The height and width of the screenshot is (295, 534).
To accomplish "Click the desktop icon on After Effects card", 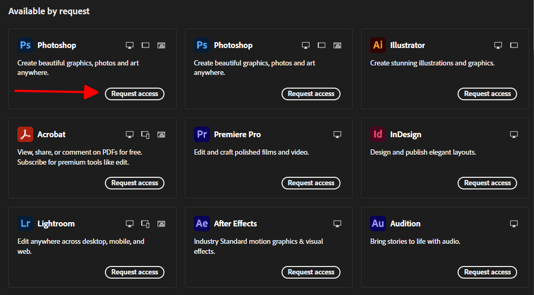I will (x=337, y=224).
